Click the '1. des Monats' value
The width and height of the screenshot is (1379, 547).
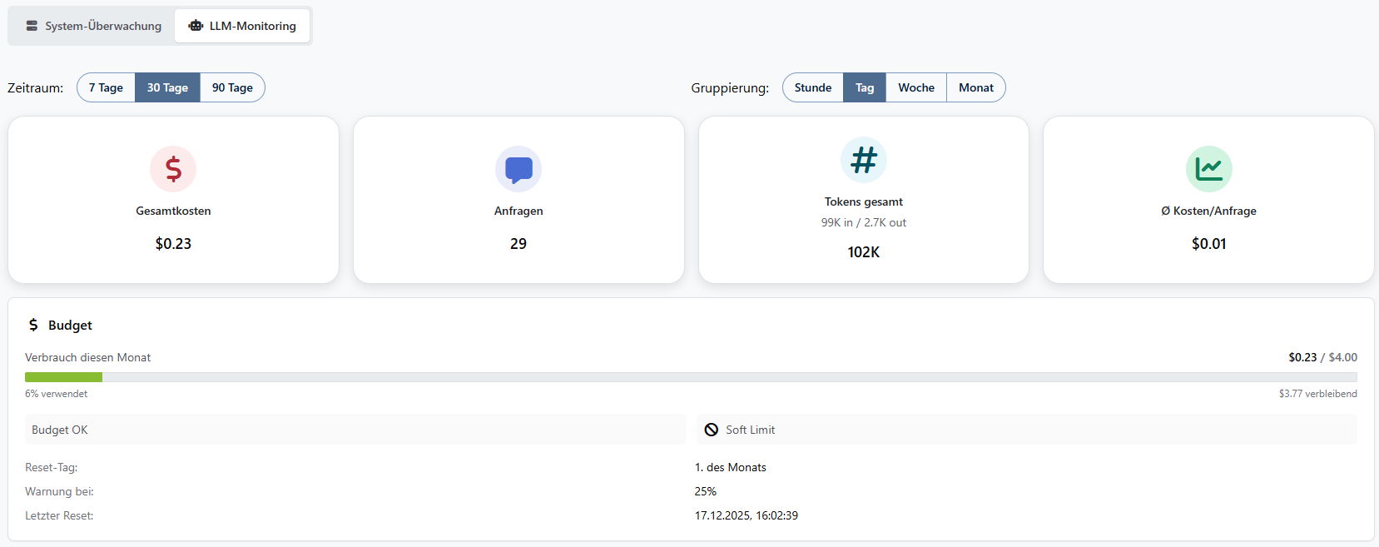731,467
